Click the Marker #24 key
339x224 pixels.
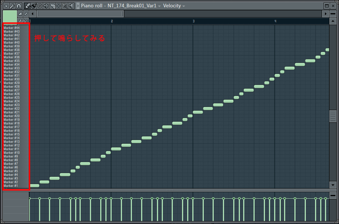pyautogui.click(x=16, y=101)
